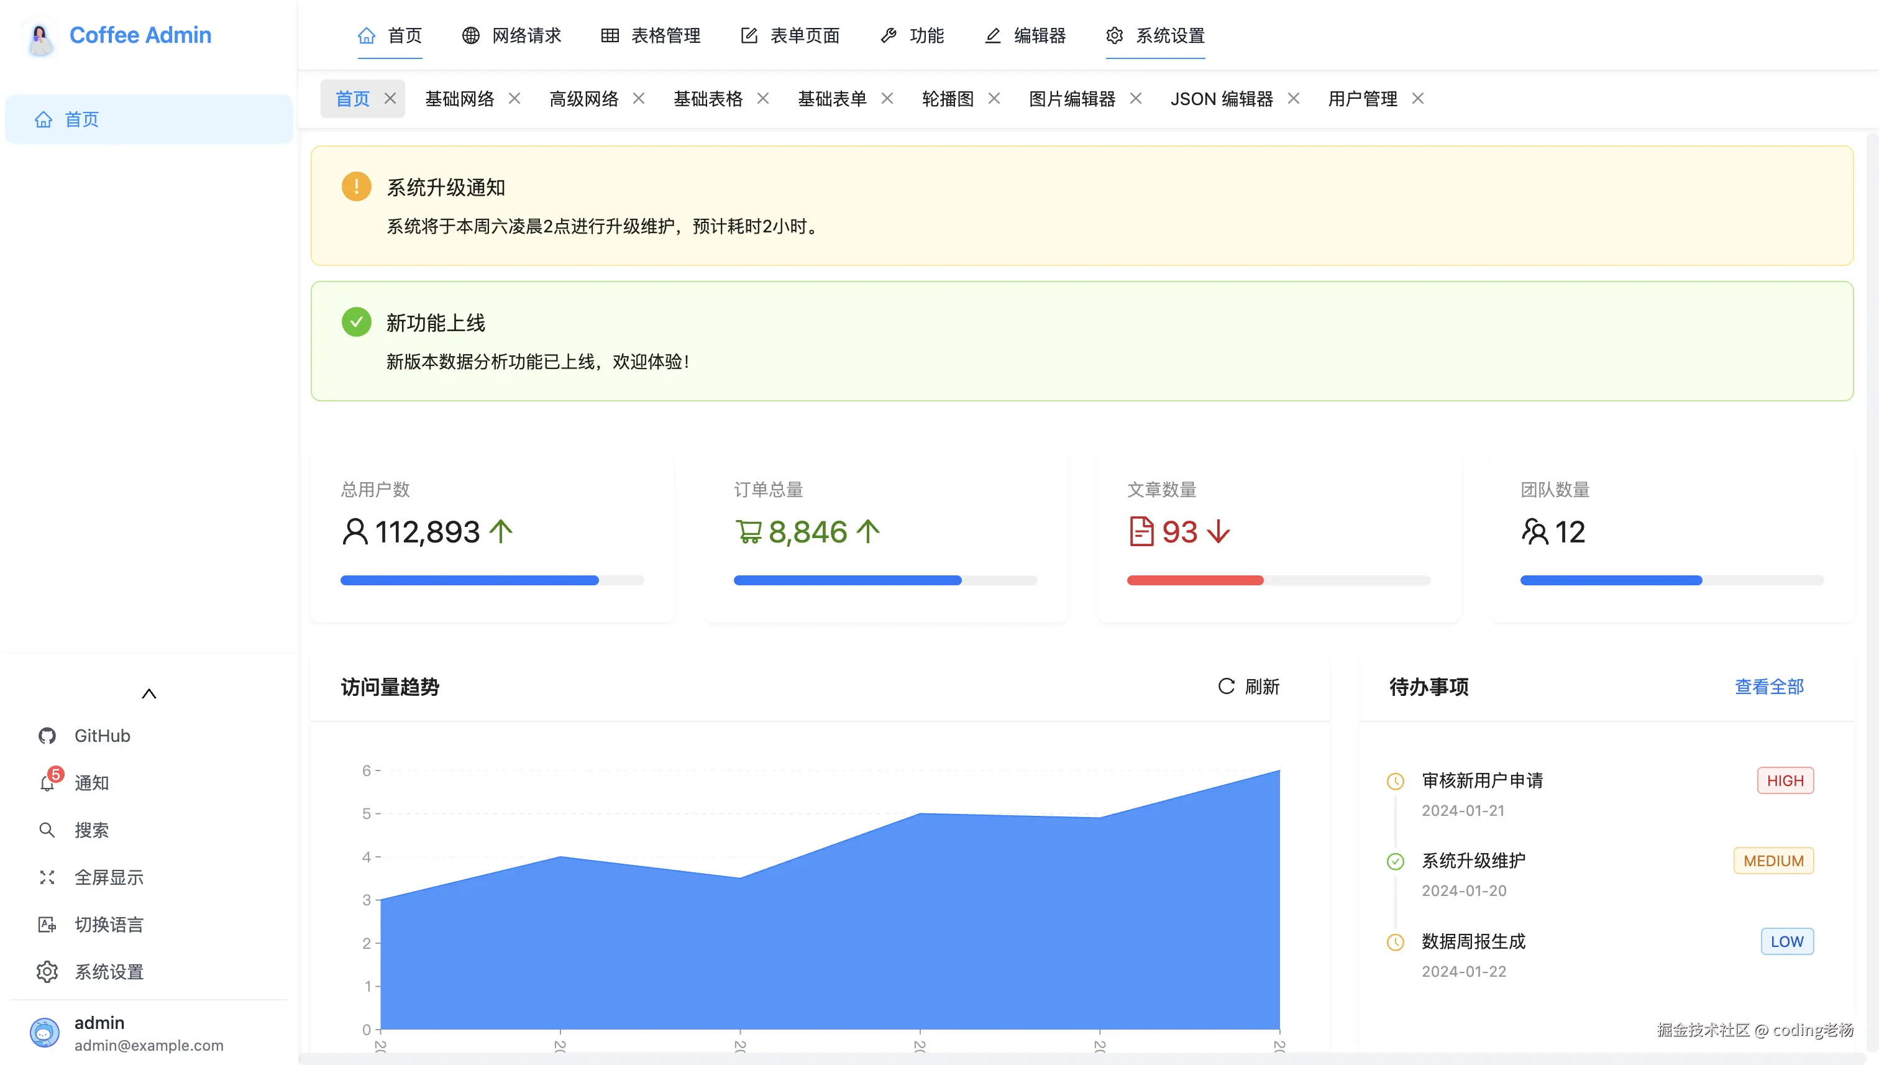Enter fullscreen via the 全屏显示 icon

47,877
